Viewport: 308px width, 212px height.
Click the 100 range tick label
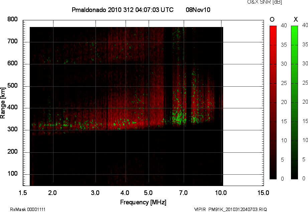(12, 174)
